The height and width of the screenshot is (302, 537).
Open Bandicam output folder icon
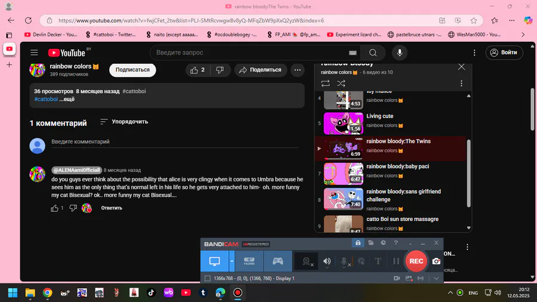coord(371,243)
